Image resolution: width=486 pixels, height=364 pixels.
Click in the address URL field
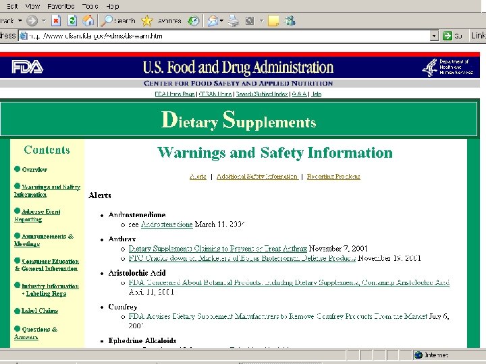(x=229, y=36)
